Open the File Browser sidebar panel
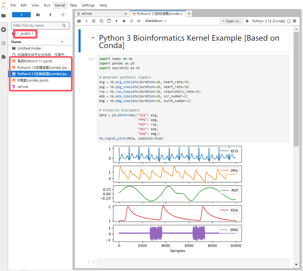Image resolution: width=303 pixels, height=271 pixels. 3,16
